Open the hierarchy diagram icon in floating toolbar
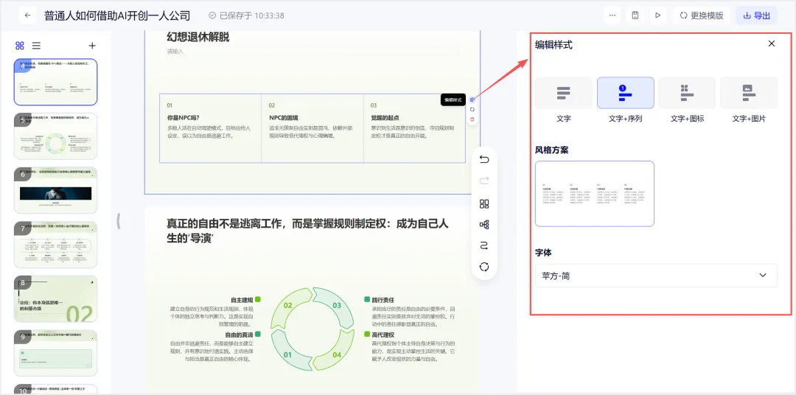 (484, 225)
